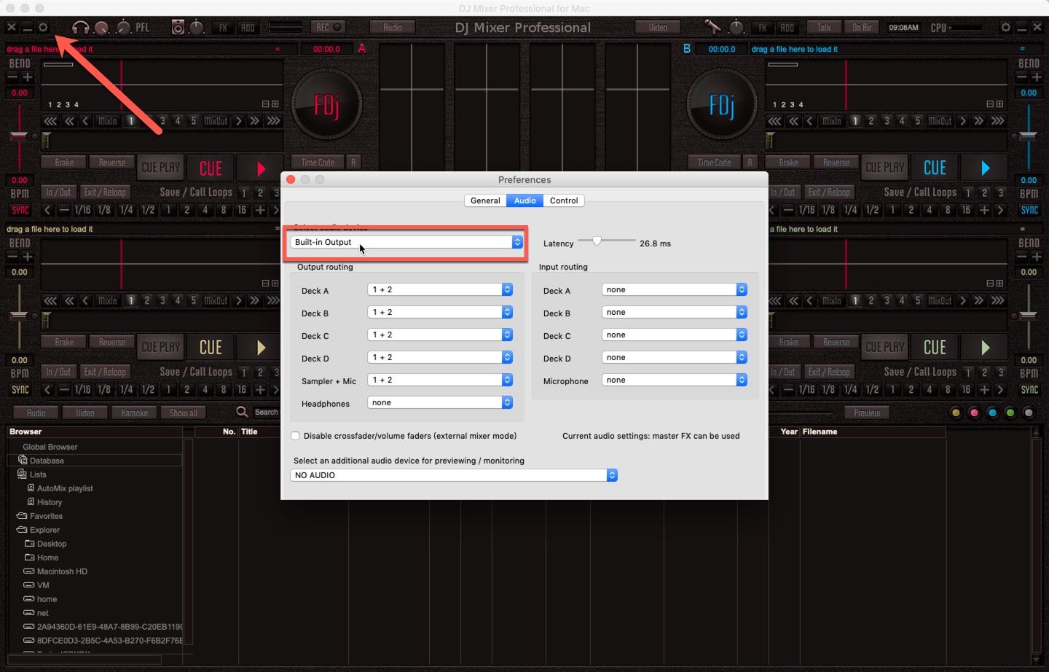The width and height of the screenshot is (1049, 672).
Task: Open settings via gear icon beside CPU meter
Action: pyautogui.click(x=1005, y=27)
